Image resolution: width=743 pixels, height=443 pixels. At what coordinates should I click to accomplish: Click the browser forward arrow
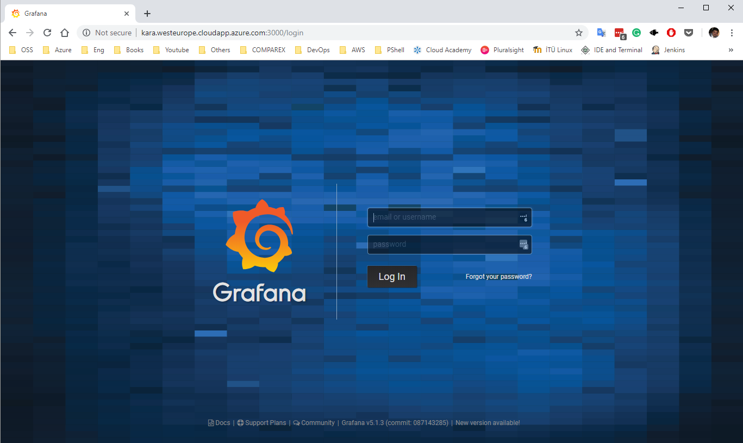pos(30,33)
